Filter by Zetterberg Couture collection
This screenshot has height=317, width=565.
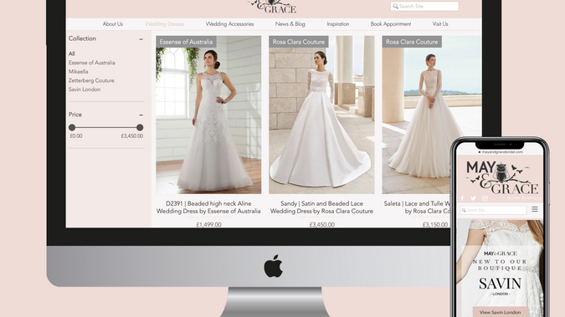click(x=91, y=80)
